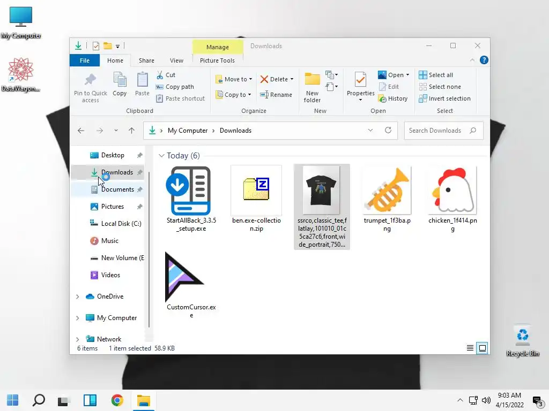Click Select all in ribbon
The width and height of the screenshot is (549, 411).
[436, 75]
